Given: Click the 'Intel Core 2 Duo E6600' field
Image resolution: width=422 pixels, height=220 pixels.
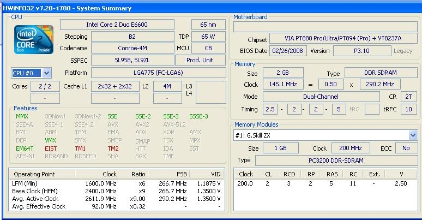Looking at the screenshot, I should coord(117,25).
